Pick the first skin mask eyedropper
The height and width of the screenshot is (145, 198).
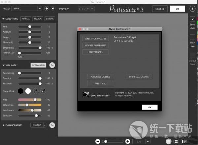[x=36, y=91]
